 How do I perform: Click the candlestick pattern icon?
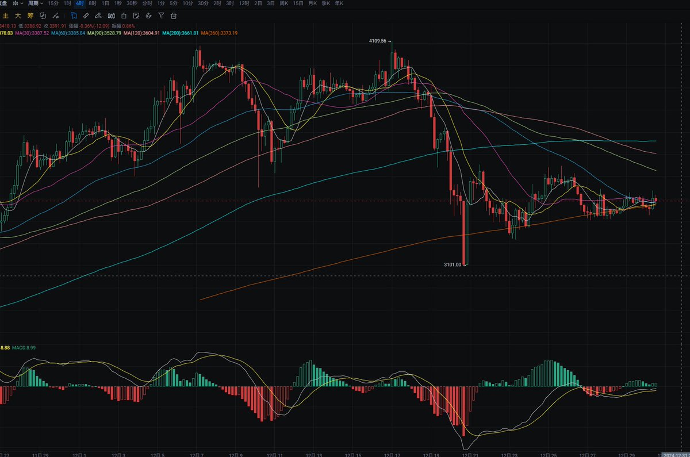click(x=112, y=16)
